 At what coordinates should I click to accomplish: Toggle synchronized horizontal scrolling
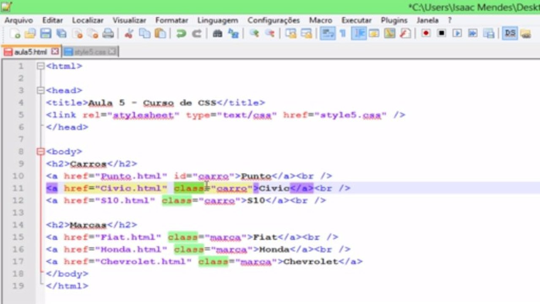tap(306, 34)
